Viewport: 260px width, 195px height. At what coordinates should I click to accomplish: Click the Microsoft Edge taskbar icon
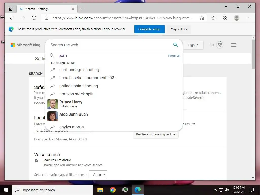click(x=137, y=190)
